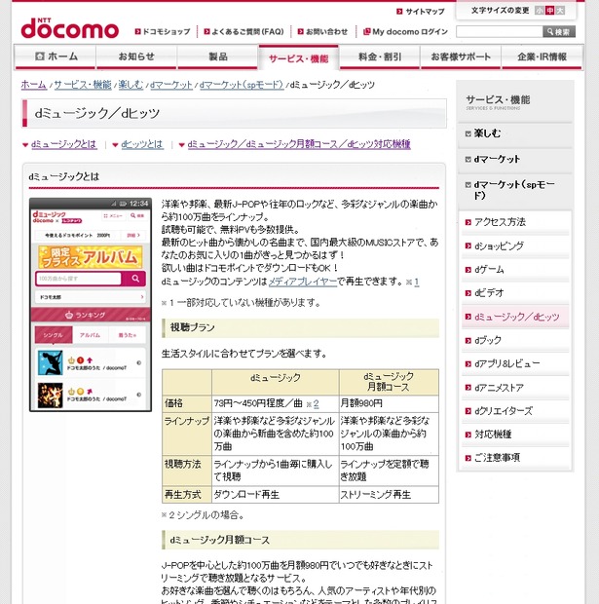Go to the ホーム navigation tab
Viewport: 599px width, 604px height.
tap(56, 57)
